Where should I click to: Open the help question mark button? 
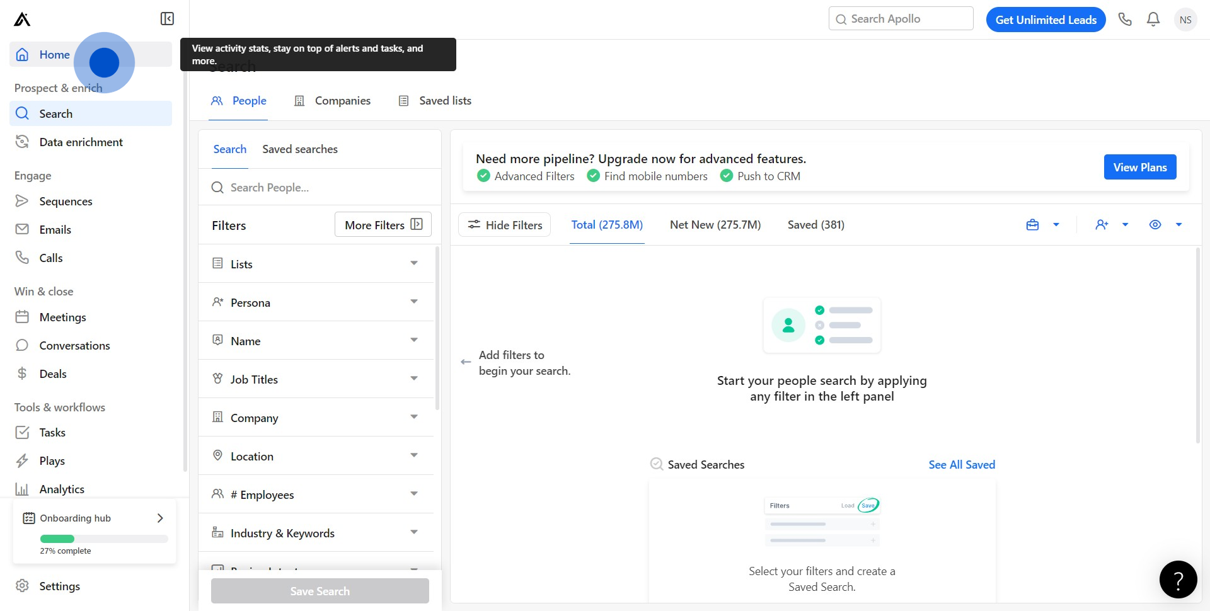click(1178, 580)
